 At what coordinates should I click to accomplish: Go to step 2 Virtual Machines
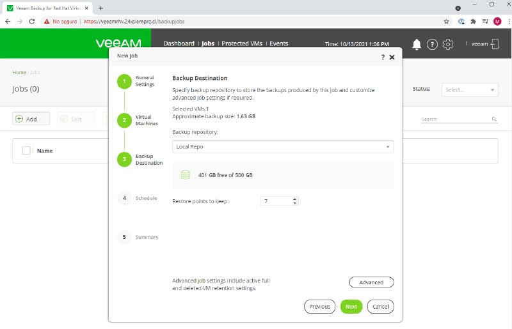tap(124, 120)
